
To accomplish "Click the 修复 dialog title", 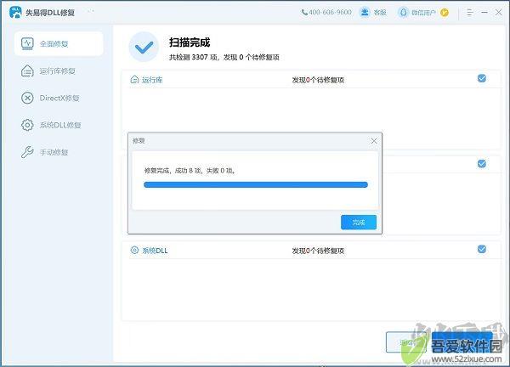I will [139, 141].
